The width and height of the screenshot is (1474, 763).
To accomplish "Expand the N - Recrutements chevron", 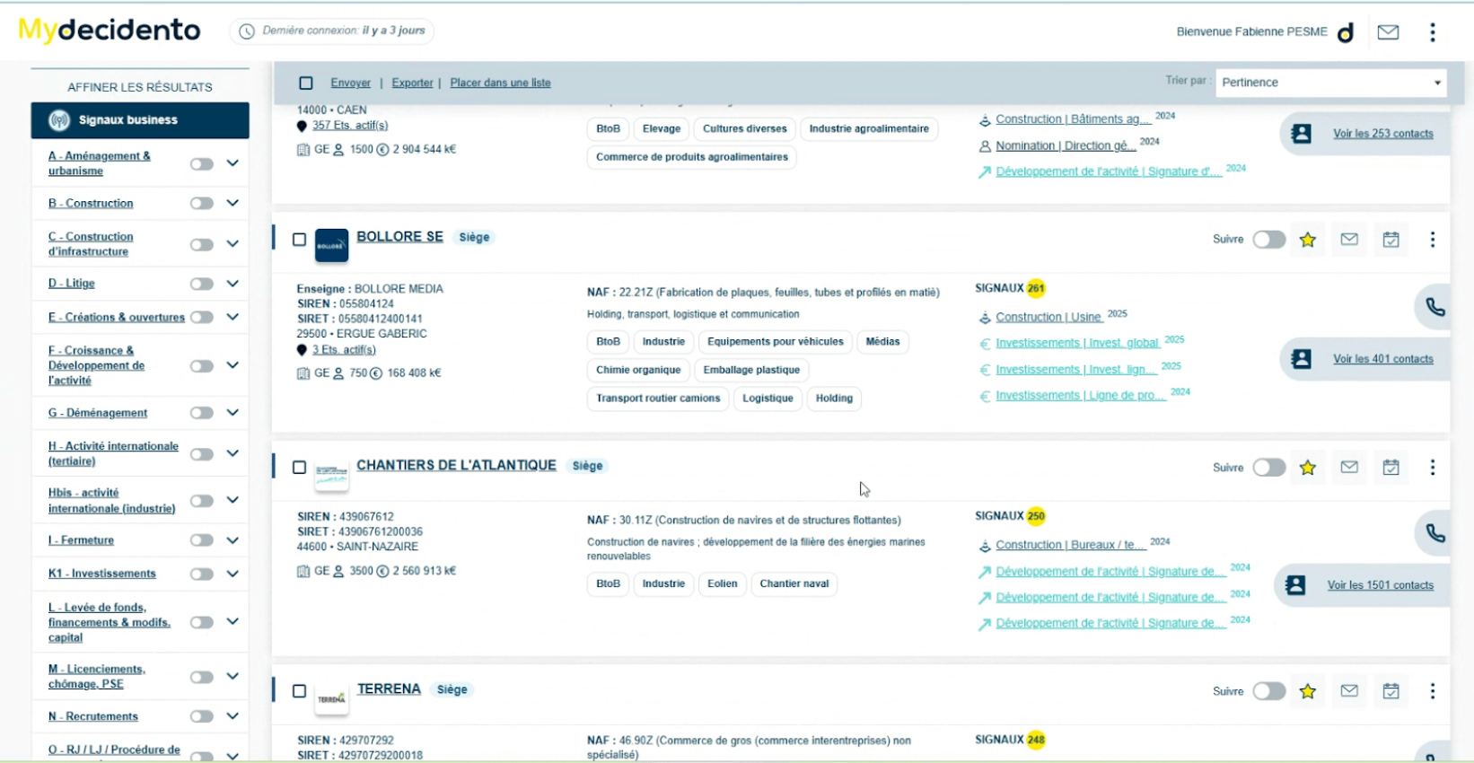I will pyautogui.click(x=233, y=716).
